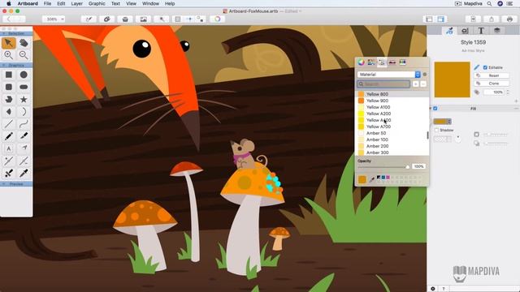
Task: Remove color with minus button
Action: (423, 84)
